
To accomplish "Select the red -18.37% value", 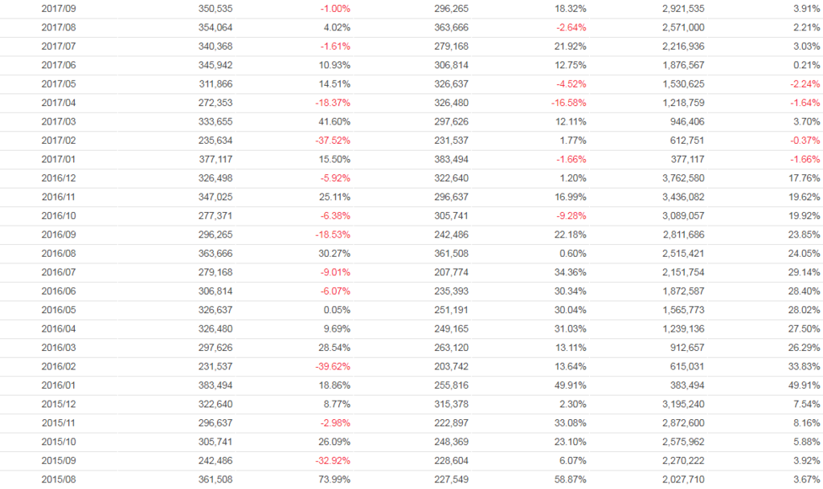I will [x=333, y=103].
